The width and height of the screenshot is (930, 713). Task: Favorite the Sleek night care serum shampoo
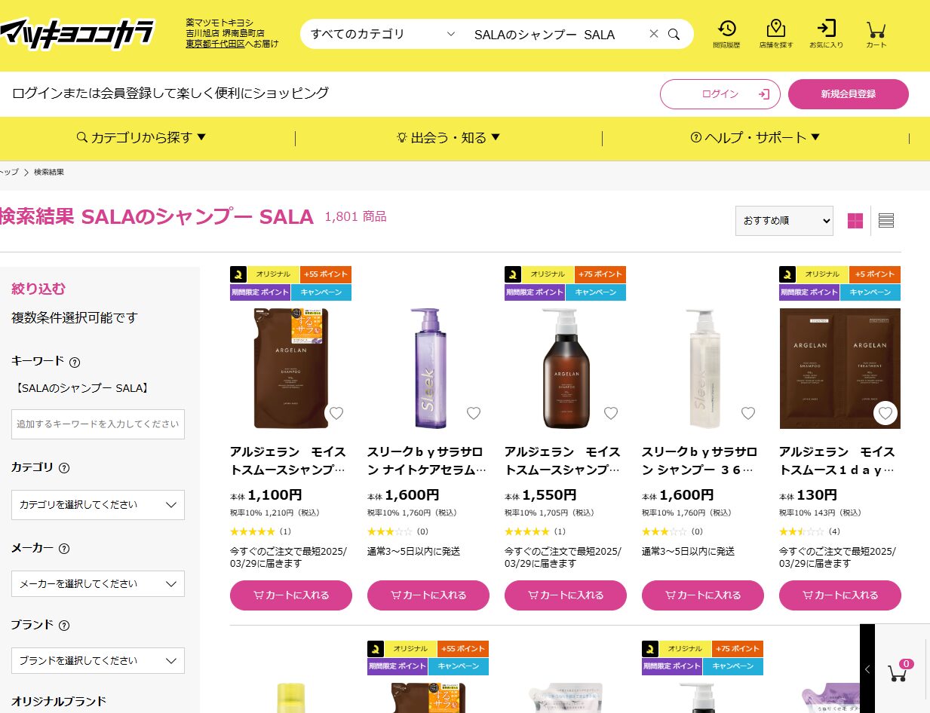pos(474,413)
